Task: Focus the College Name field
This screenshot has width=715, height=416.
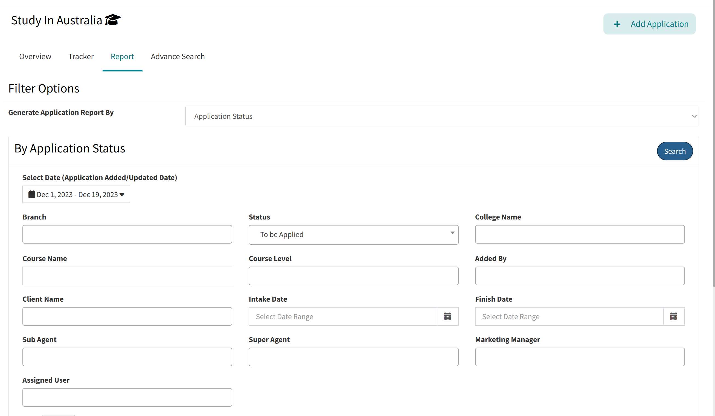Action: (x=580, y=234)
